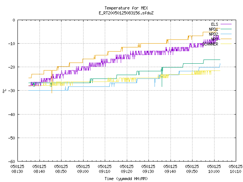The image size is (243, 182).
Task: Click the x-axis tick label 10:10
Action: coord(235,171)
